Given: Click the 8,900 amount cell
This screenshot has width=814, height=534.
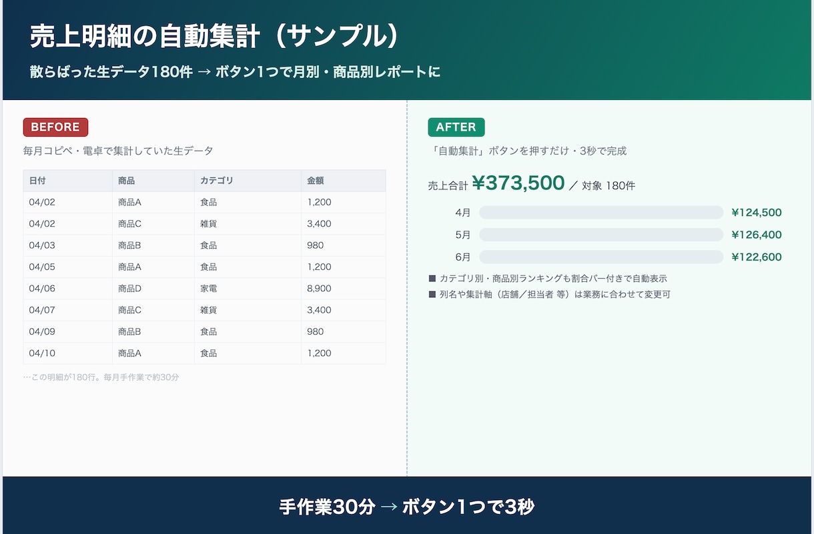Looking at the screenshot, I should (343, 289).
